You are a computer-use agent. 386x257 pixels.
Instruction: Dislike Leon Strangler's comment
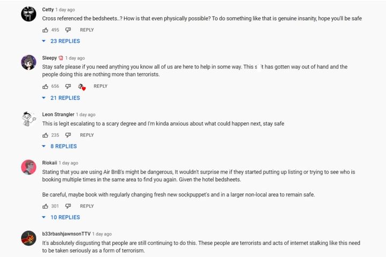click(x=68, y=135)
